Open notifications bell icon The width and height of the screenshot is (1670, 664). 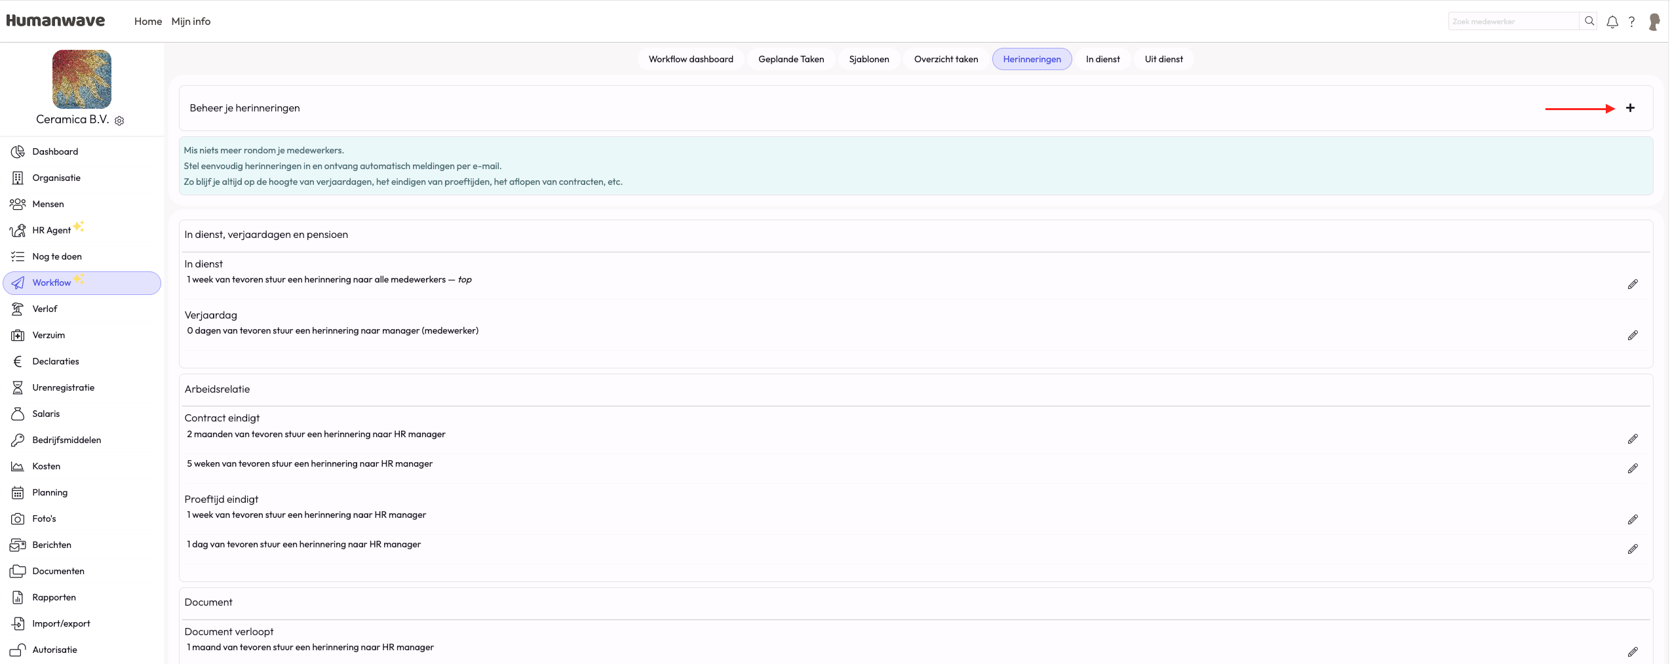pos(1612,22)
